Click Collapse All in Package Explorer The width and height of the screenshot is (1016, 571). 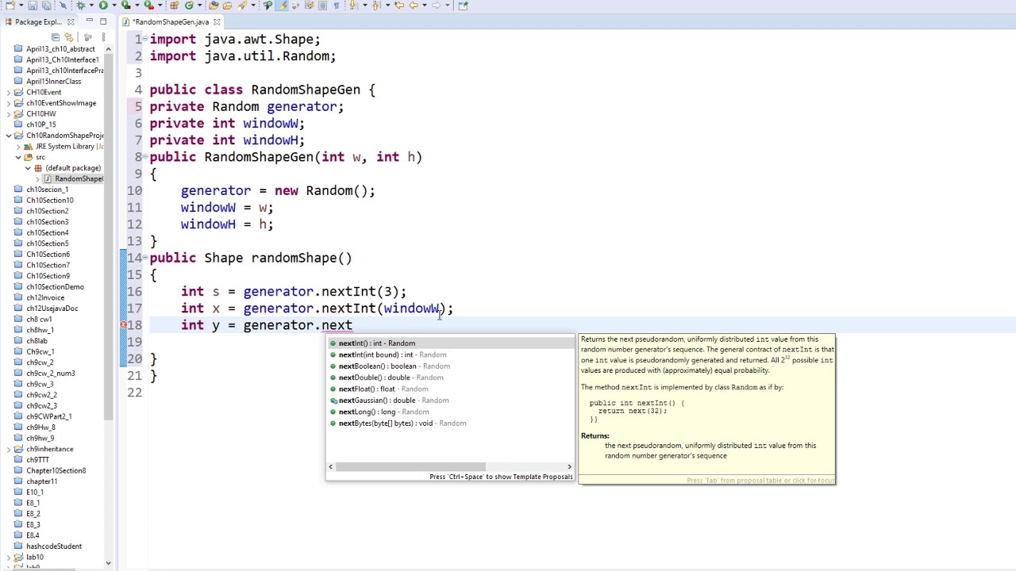pyautogui.click(x=56, y=37)
